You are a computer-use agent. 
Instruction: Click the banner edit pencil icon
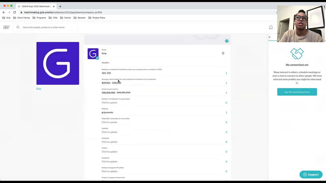227,41
